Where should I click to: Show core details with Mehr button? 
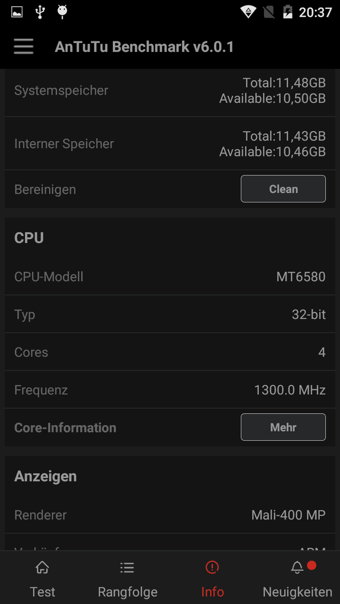284,427
